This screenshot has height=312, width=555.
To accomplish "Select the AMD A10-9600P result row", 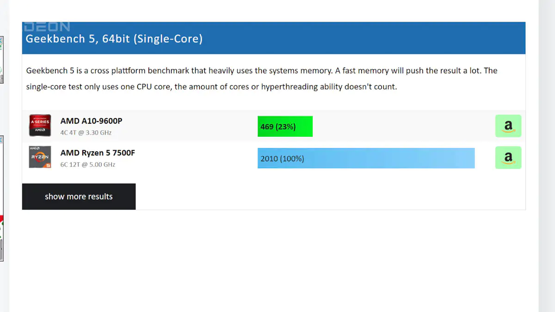I will pos(274,126).
